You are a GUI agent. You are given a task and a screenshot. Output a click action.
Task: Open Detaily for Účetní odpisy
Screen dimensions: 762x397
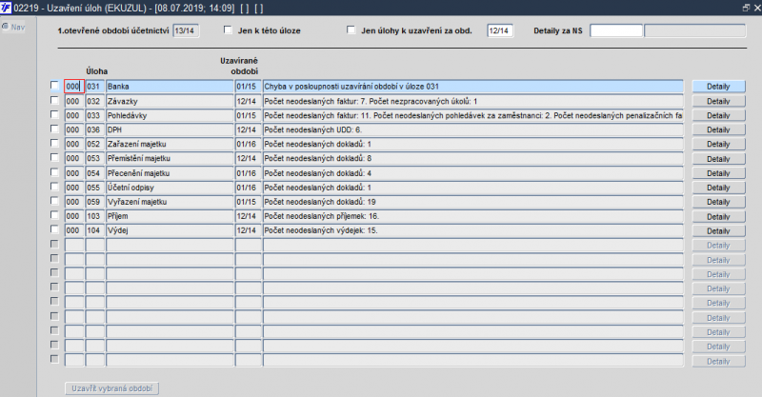click(718, 188)
